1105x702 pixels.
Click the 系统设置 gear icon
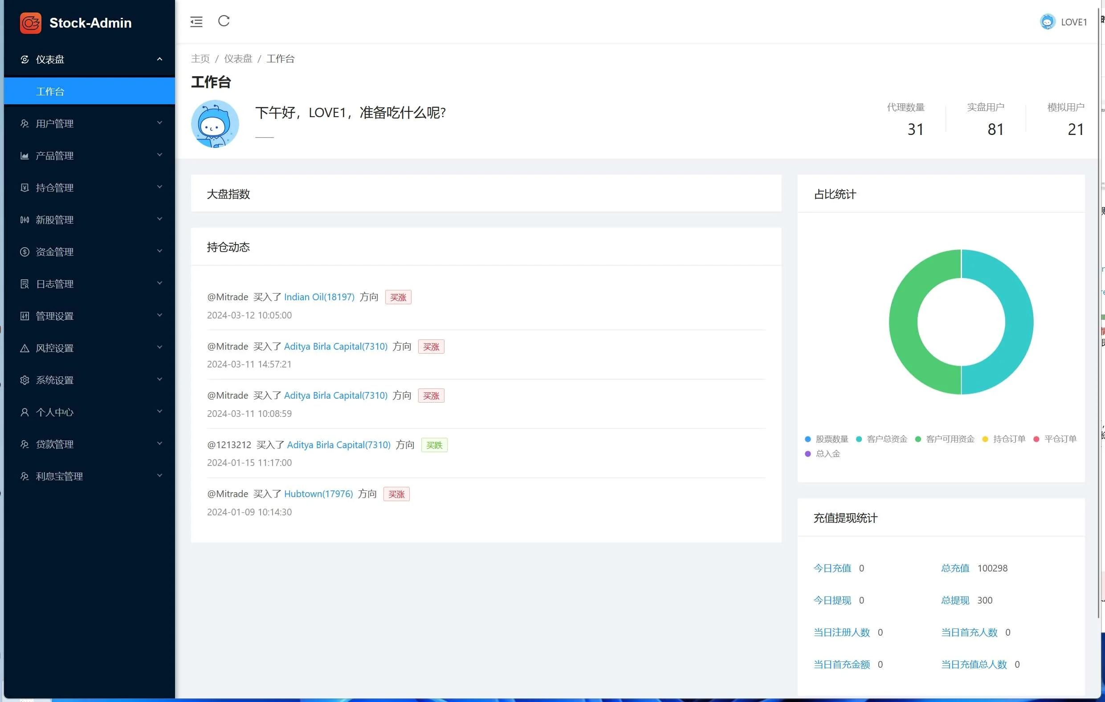point(25,380)
